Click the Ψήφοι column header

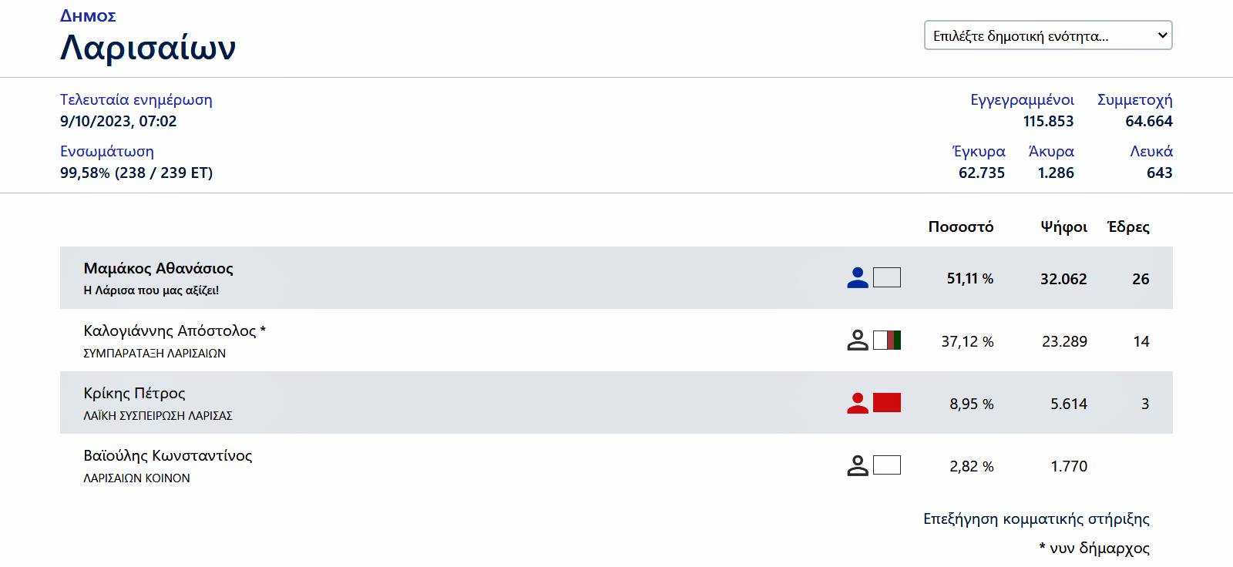(1063, 226)
